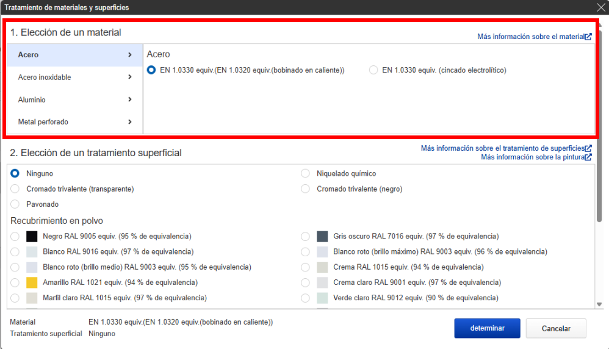Click scrollbar down arrow in treatment list
Screen dimensions: 609x349
tap(599, 304)
